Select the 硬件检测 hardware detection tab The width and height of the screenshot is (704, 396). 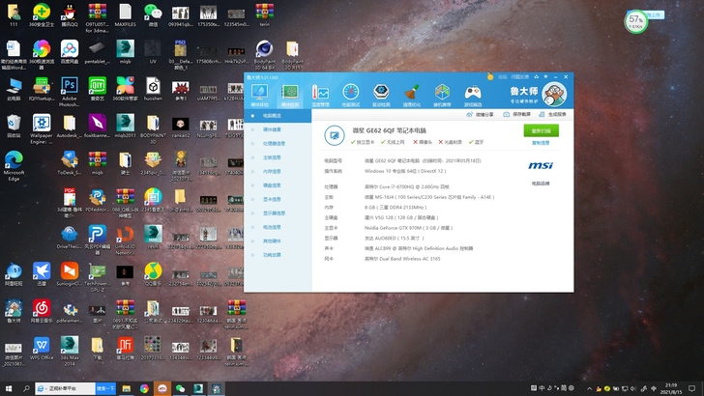point(289,95)
